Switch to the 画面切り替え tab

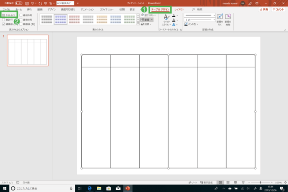tap(68, 9)
